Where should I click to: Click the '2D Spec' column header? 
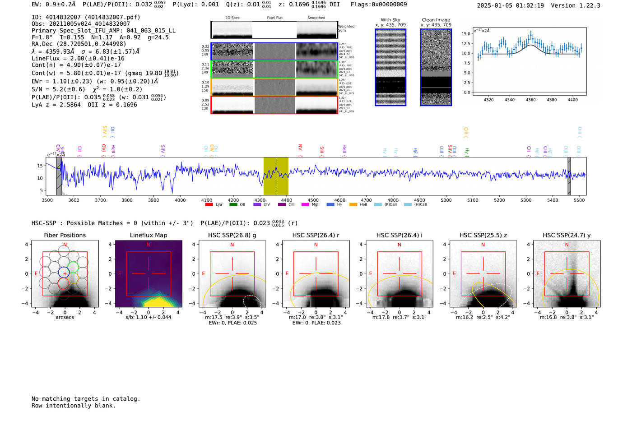pyautogui.click(x=232, y=18)
